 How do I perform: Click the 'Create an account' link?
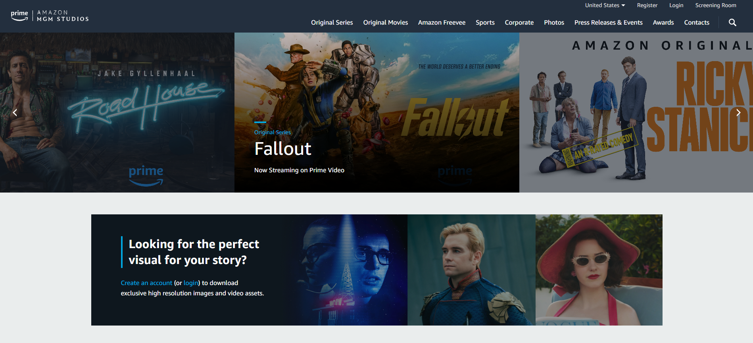pos(146,283)
